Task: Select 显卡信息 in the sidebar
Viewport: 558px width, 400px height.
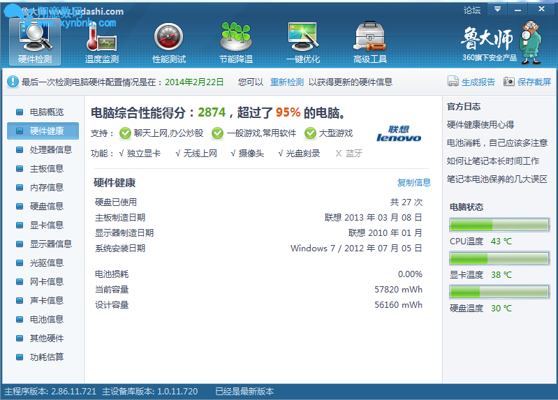Action: tap(43, 225)
